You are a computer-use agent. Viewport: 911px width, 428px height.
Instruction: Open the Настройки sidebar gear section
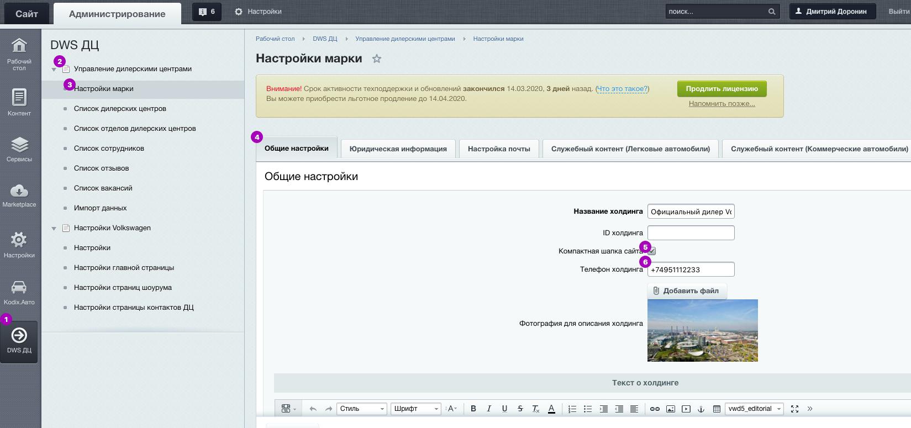[19, 245]
